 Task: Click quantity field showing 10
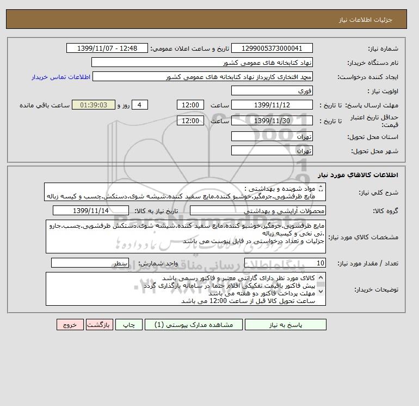[x=285, y=263]
